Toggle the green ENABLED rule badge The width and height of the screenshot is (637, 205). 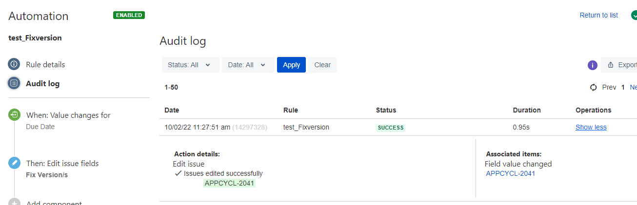point(129,15)
